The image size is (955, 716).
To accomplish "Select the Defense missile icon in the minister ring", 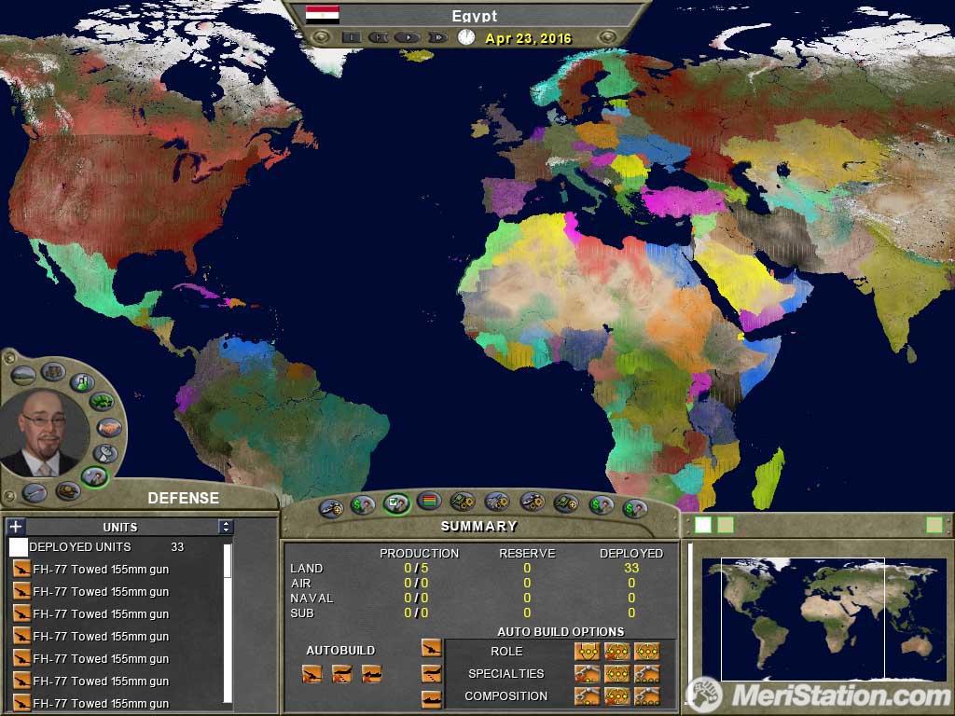I will click(x=35, y=492).
